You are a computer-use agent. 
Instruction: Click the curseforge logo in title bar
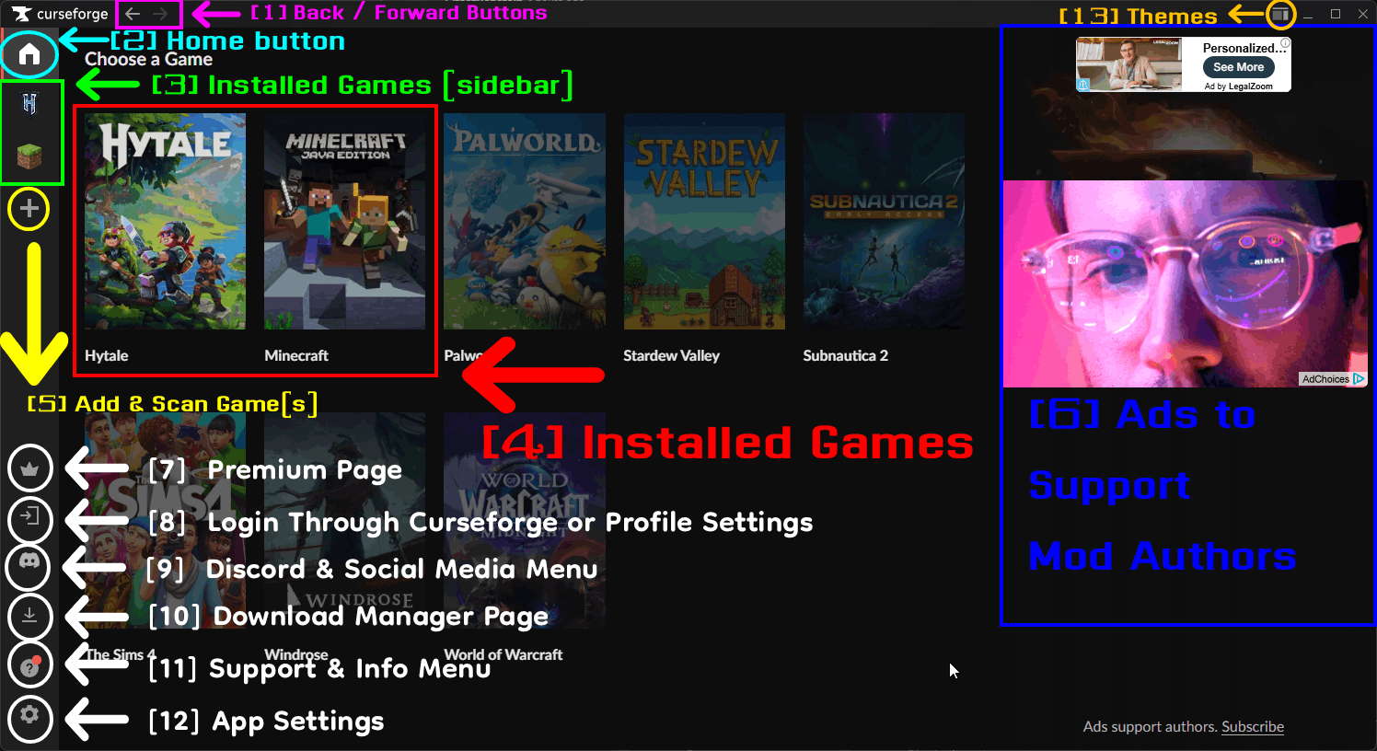click(60, 14)
